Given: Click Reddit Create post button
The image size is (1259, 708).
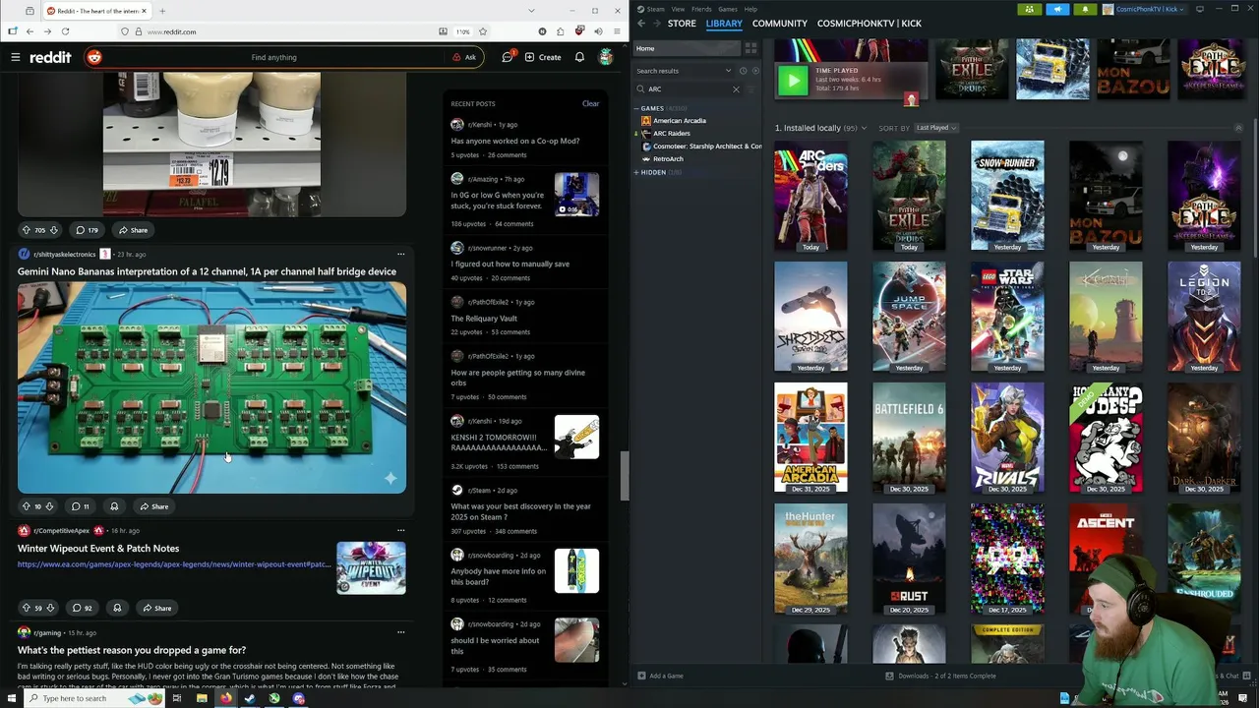Looking at the screenshot, I should click(543, 57).
